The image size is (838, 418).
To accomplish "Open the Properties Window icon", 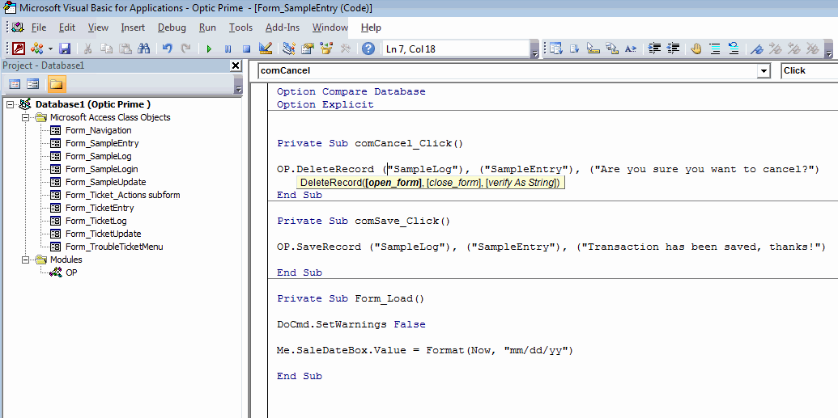I will pos(308,49).
